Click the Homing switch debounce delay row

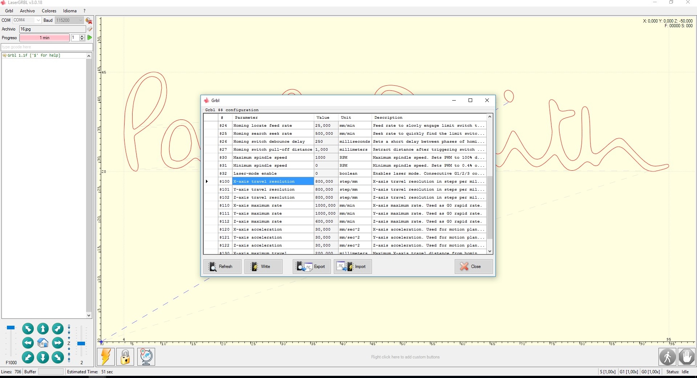[345, 142]
